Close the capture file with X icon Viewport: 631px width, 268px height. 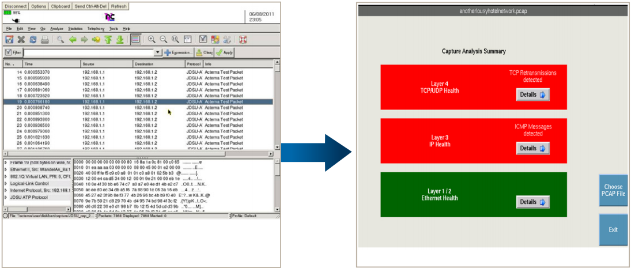(x=21, y=39)
